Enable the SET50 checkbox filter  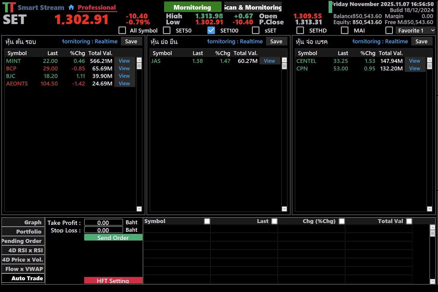[167, 30]
